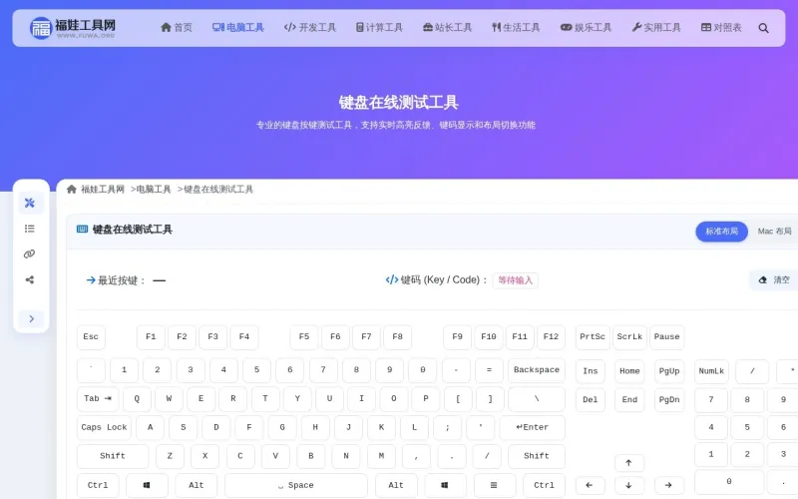The height and width of the screenshot is (499, 798).
Task: Click the PgUp key
Action: point(669,371)
